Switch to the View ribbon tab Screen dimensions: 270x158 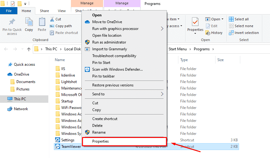coord(62,11)
